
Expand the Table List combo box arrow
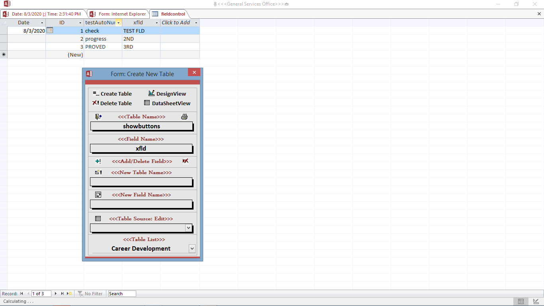192,249
